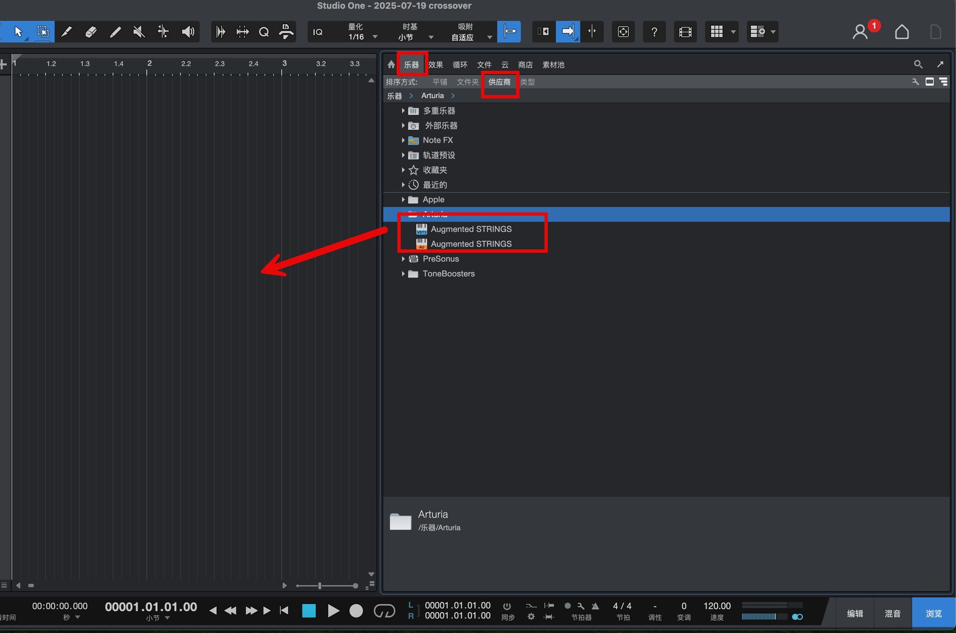Select the Line draw tool
The image size is (956, 633).
[x=115, y=32]
